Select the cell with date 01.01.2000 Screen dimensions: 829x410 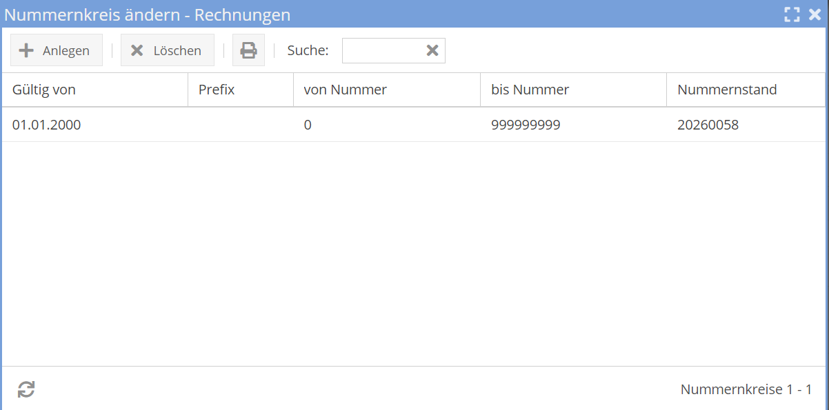[95, 125]
